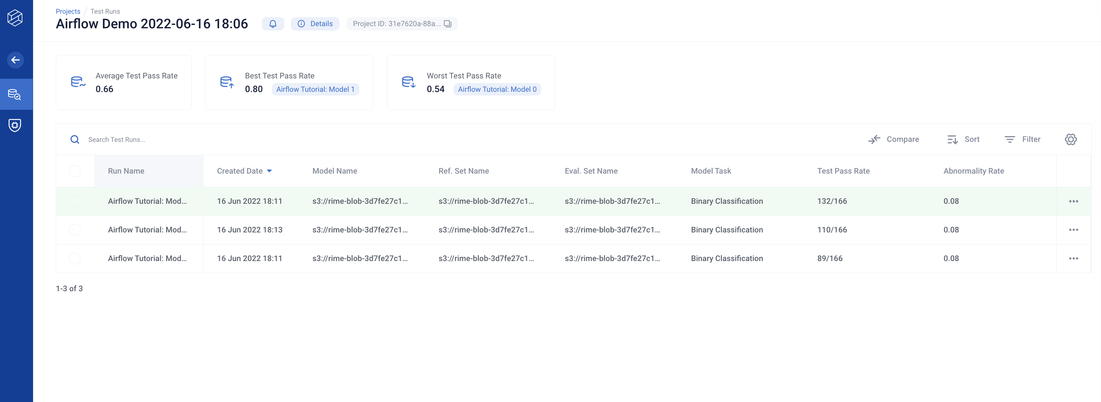Click the Compare button
This screenshot has height=402, width=1101.
893,139
